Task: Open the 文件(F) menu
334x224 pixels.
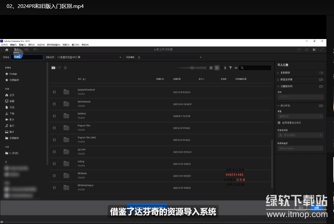Action: pyautogui.click(x=4, y=45)
